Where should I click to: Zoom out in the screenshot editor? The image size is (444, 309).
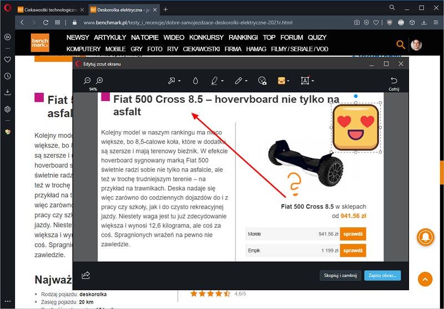click(x=87, y=81)
